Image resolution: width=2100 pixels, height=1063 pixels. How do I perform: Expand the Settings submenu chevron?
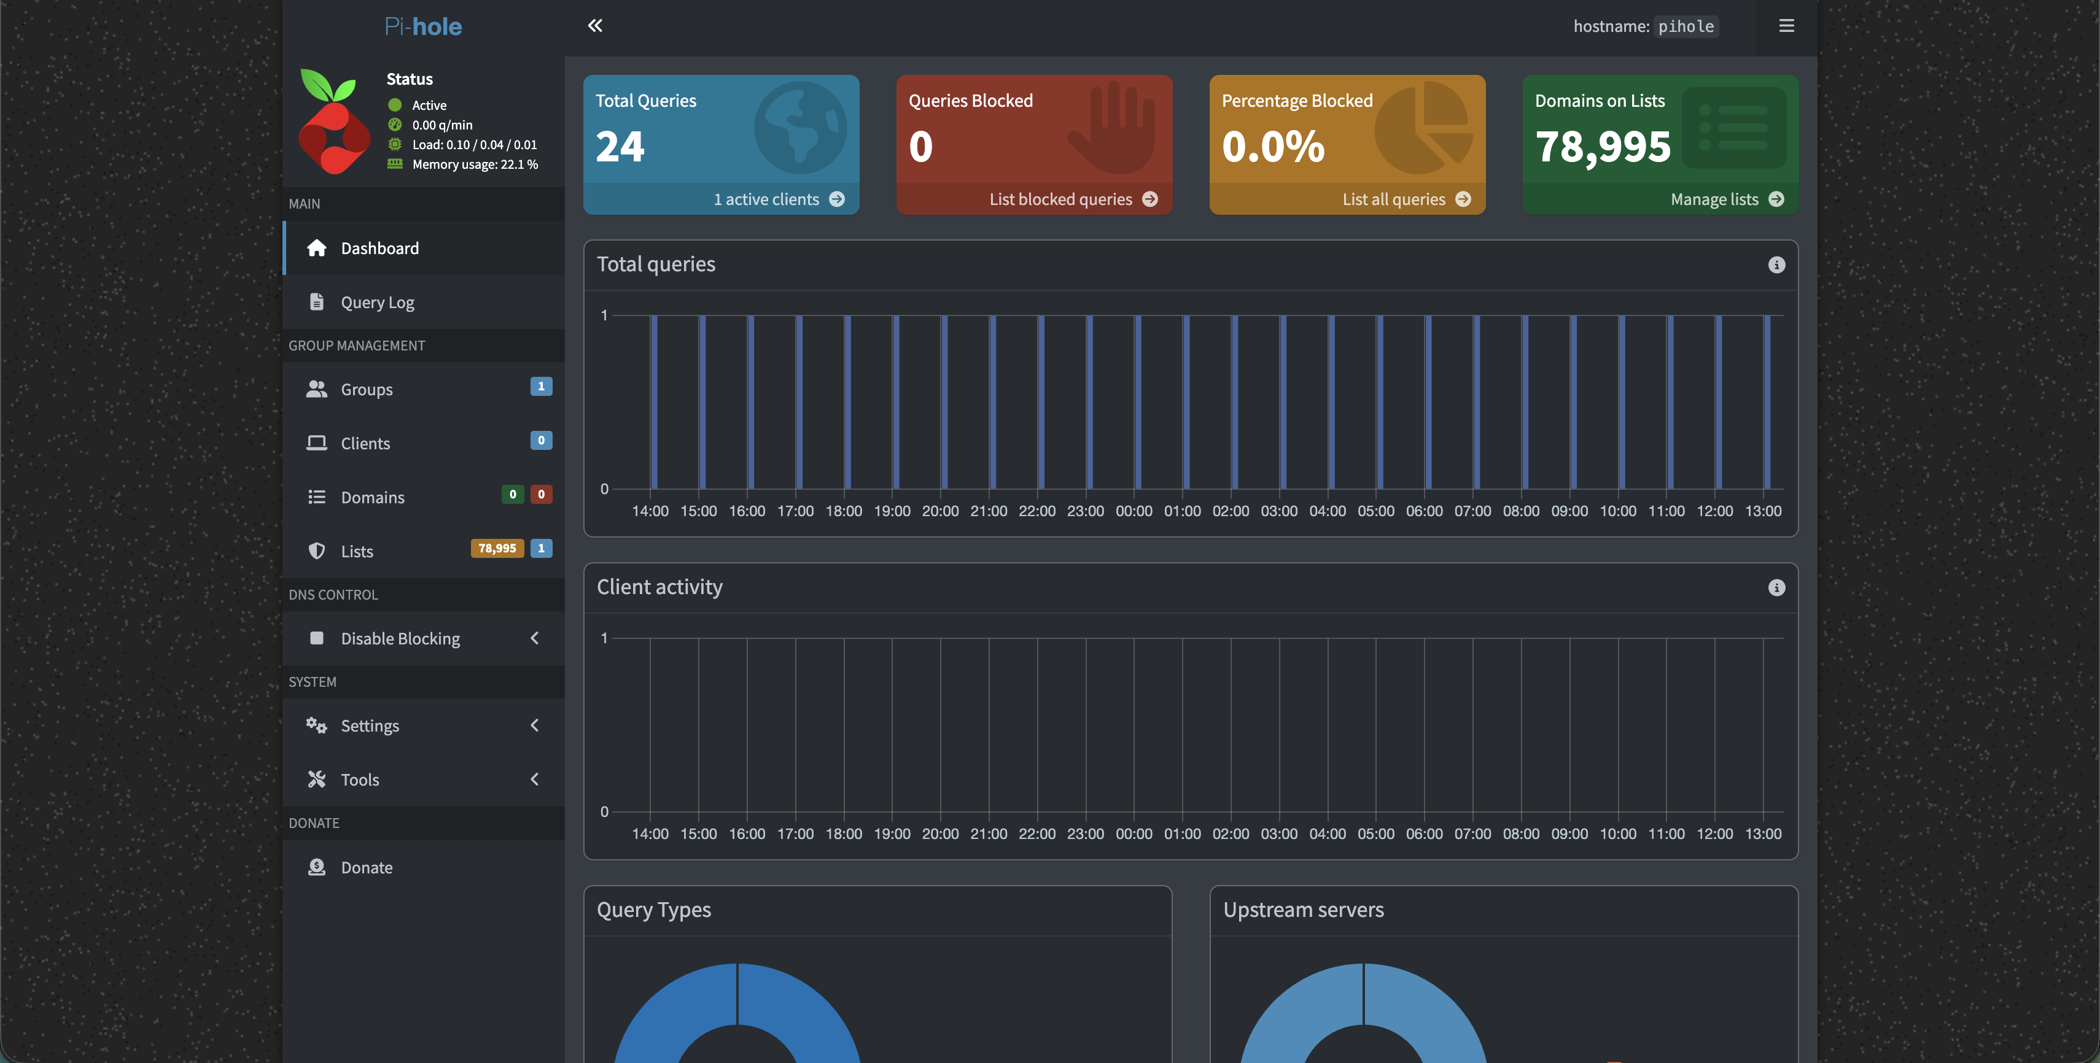pos(535,726)
